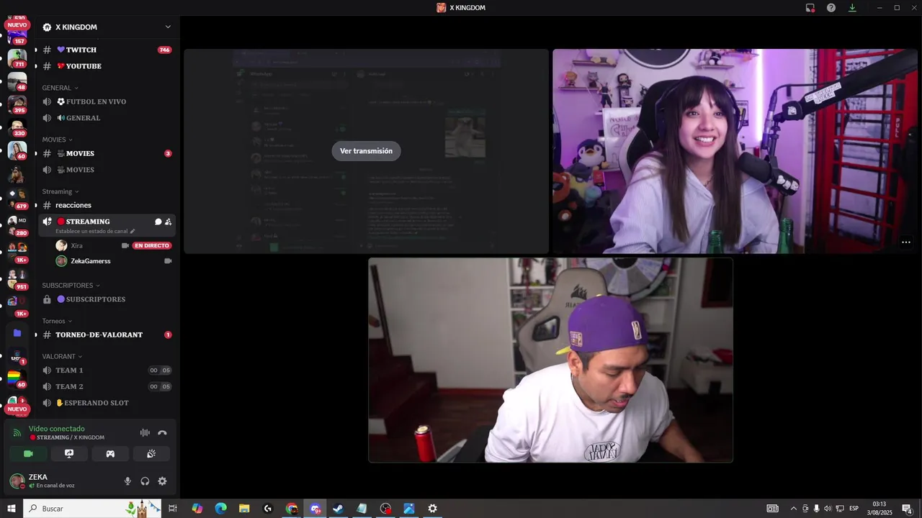Open more options on Xira's video tile
The image size is (922, 518).
906,242
